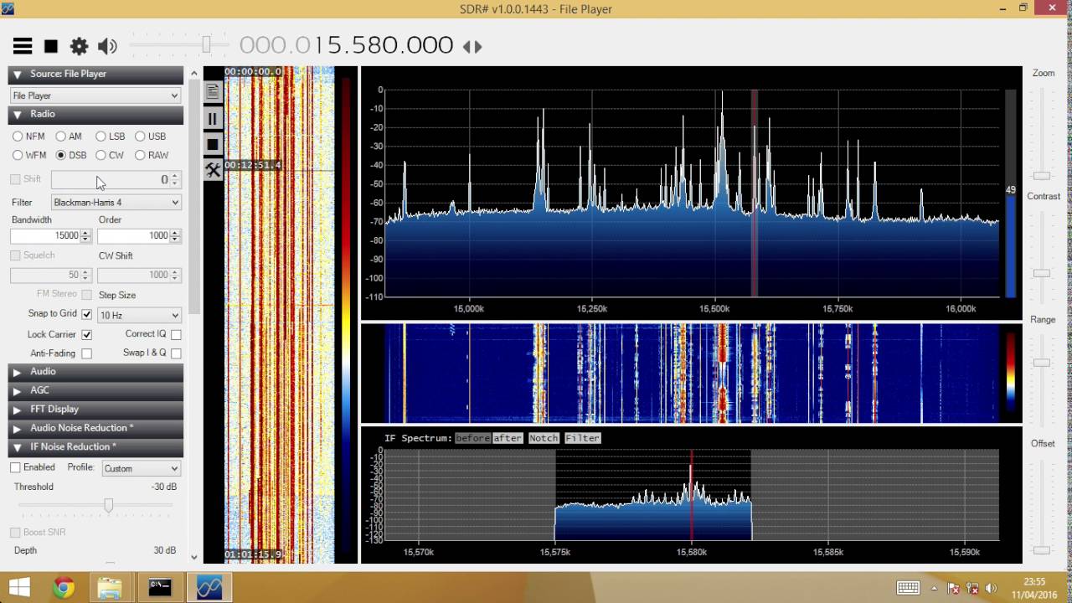This screenshot has height=603, width=1072.
Task: Enable Anti-Fading checkbox
Action: pos(86,353)
